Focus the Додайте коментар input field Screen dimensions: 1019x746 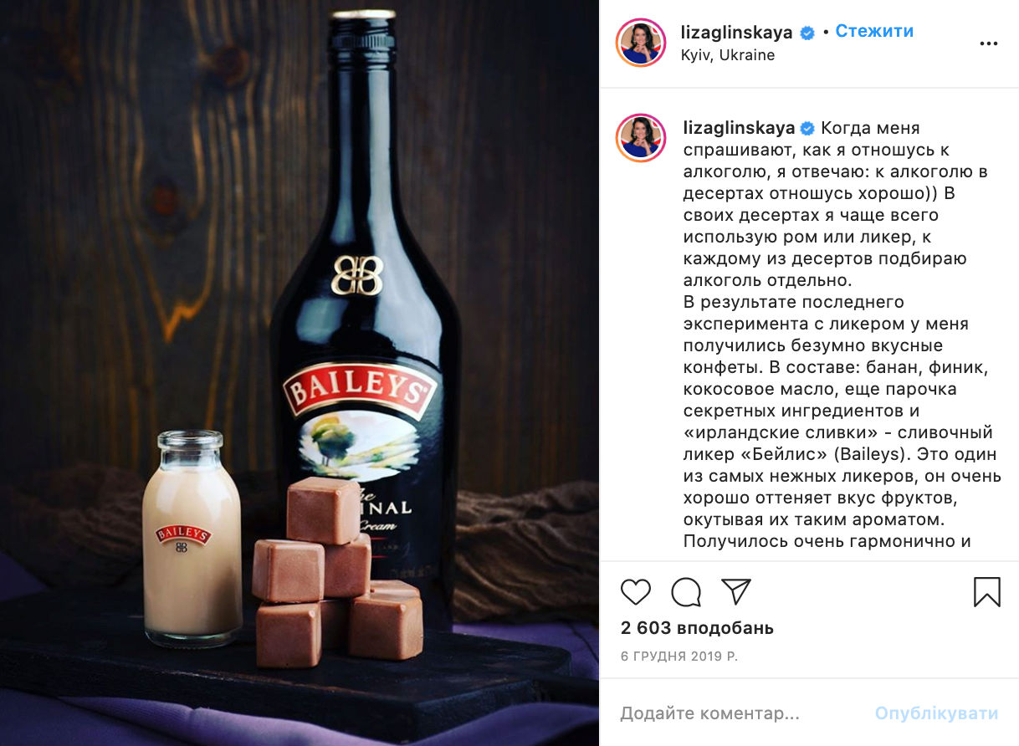coord(740,714)
